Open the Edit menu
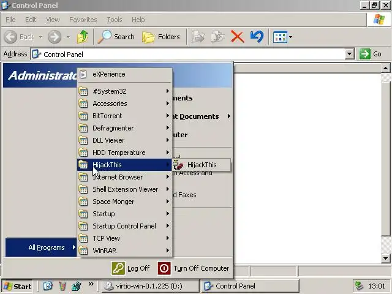392x294 pixels. 31,20
